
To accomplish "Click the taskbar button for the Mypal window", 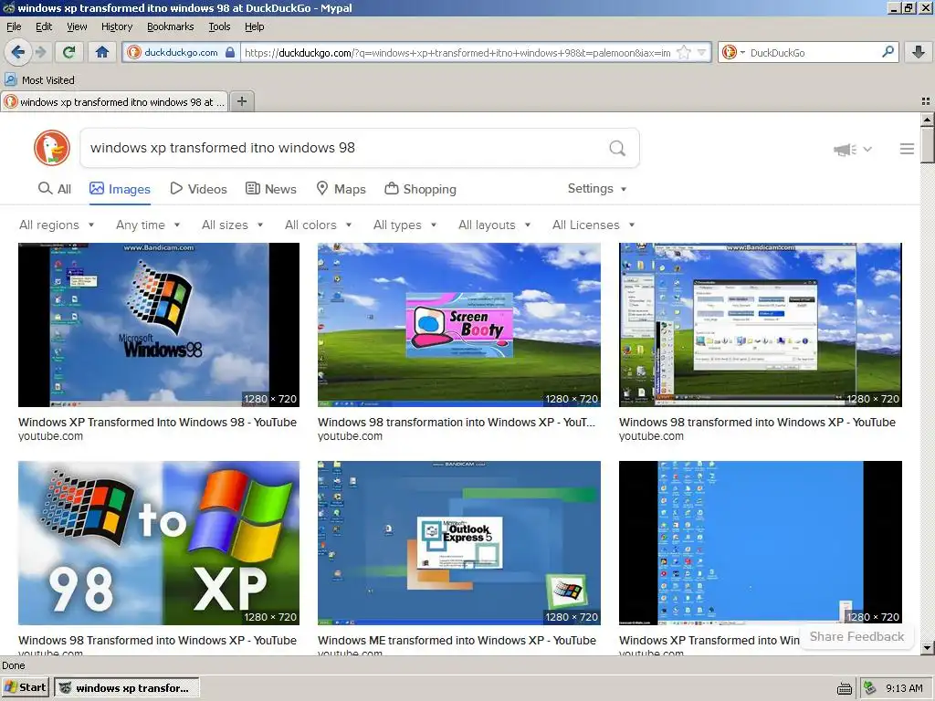I will coord(126,688).
